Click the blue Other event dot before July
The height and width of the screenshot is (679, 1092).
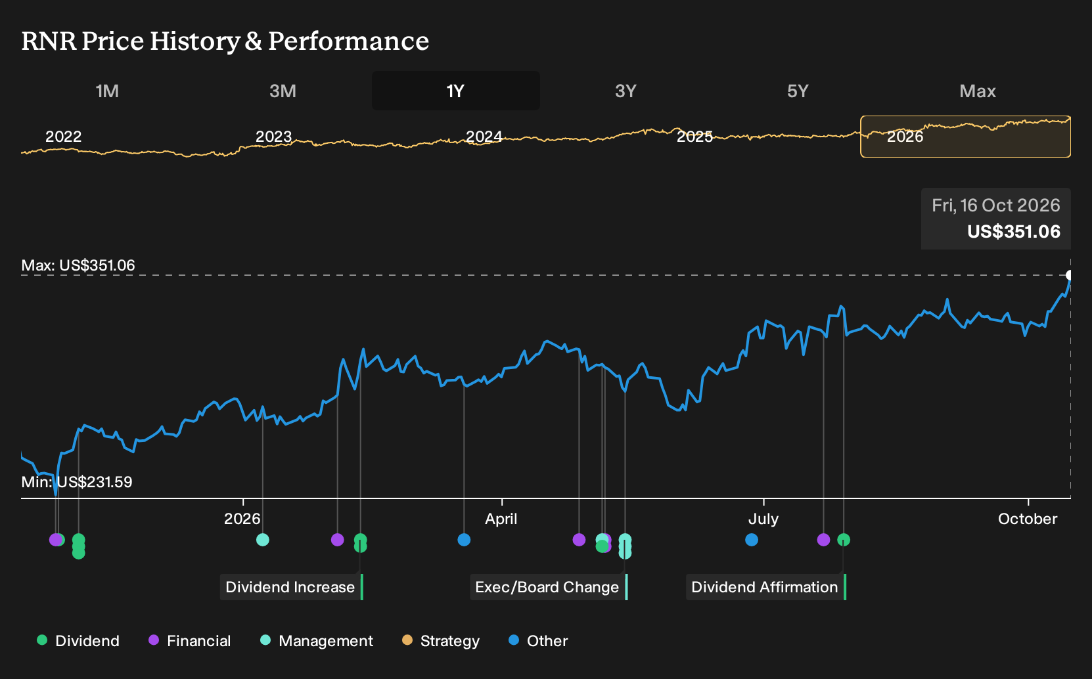[752, 540]
